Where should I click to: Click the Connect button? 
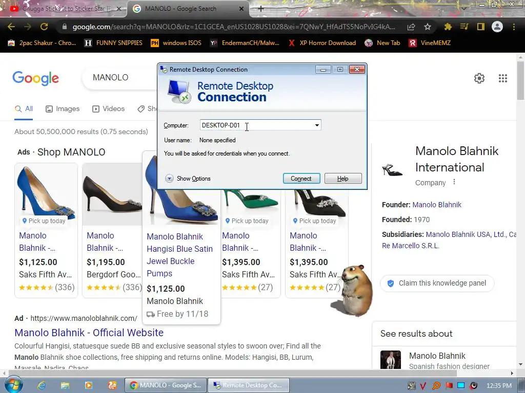(301, 179)
